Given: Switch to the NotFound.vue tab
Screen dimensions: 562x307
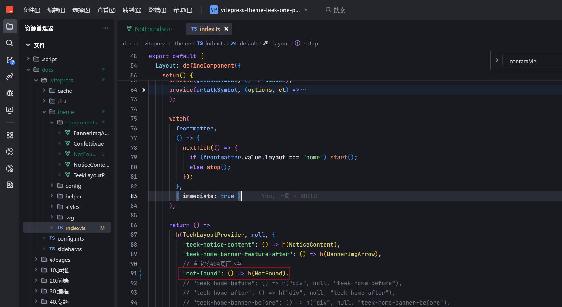Looking at the screenshot, I should point(149,29).
